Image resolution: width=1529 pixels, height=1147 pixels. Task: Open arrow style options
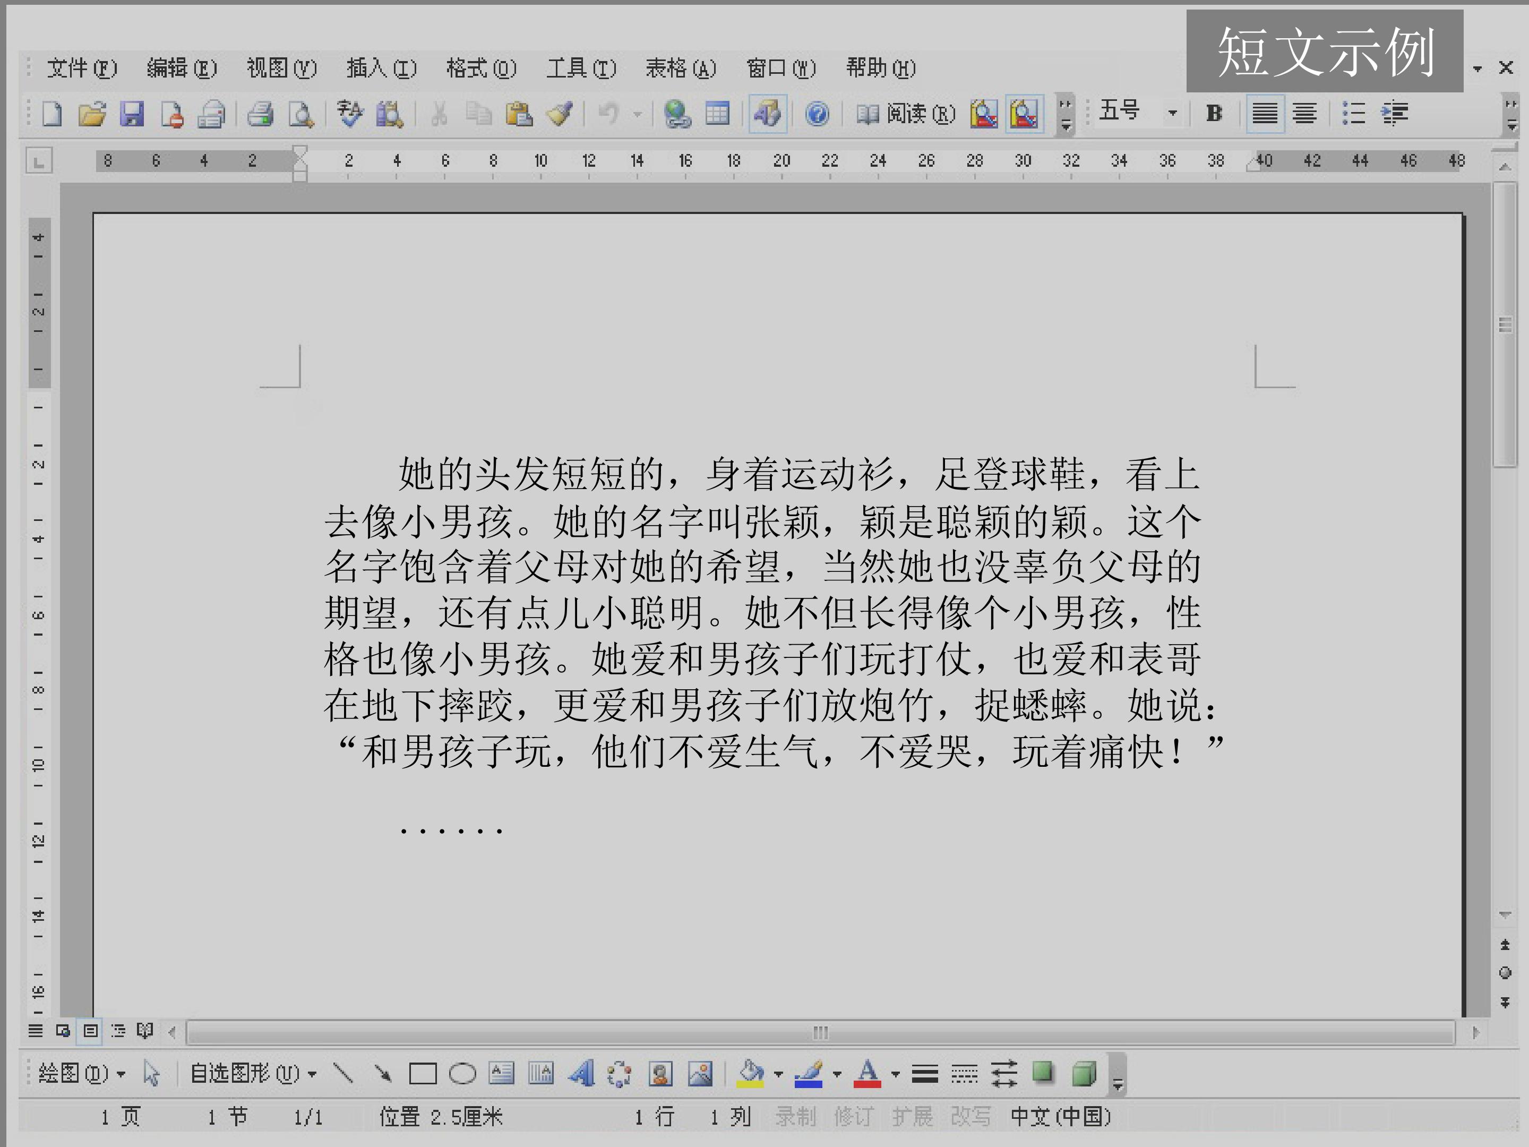click(x=1003, y=1073)
